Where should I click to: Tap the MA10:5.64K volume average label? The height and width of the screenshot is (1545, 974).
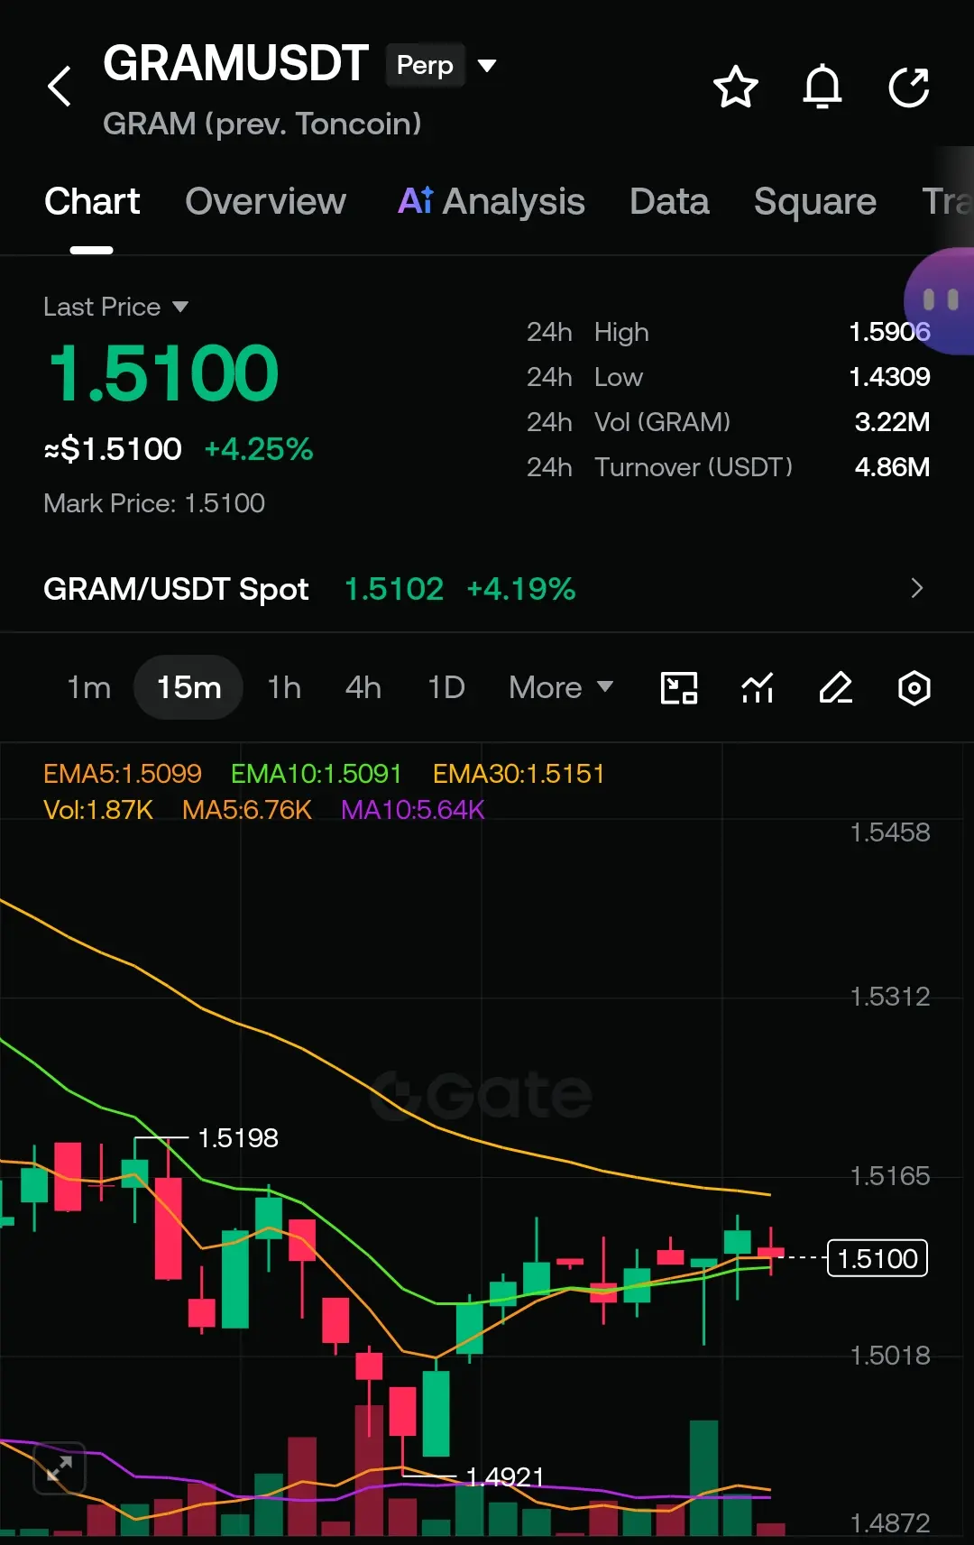(x=413, y=810)
